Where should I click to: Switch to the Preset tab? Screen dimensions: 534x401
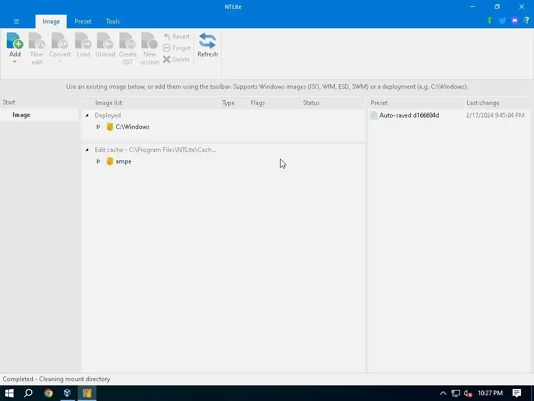click(x=83, y=21)
